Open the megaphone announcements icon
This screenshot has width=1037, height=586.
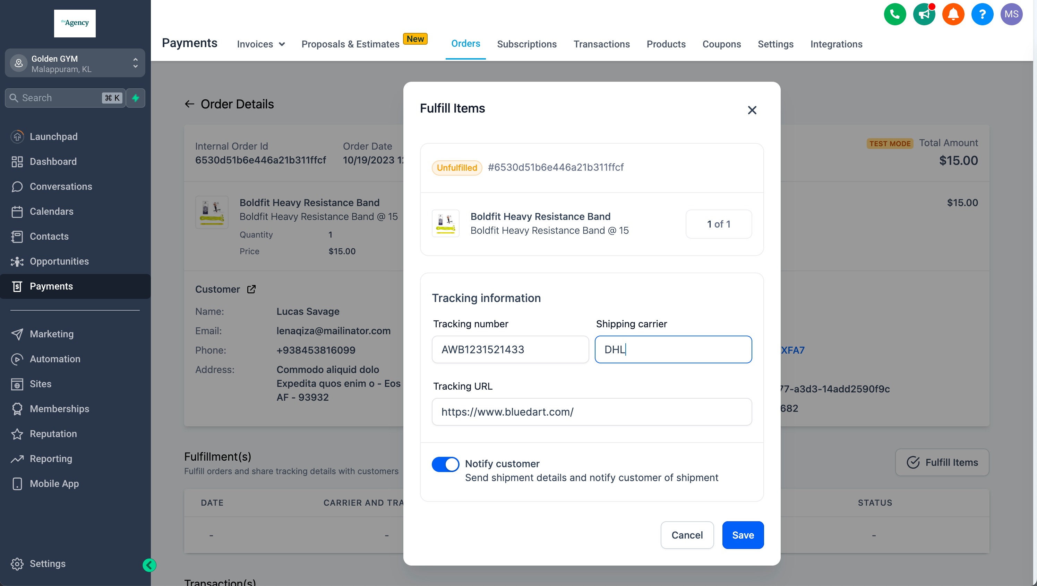click(924, 15)
